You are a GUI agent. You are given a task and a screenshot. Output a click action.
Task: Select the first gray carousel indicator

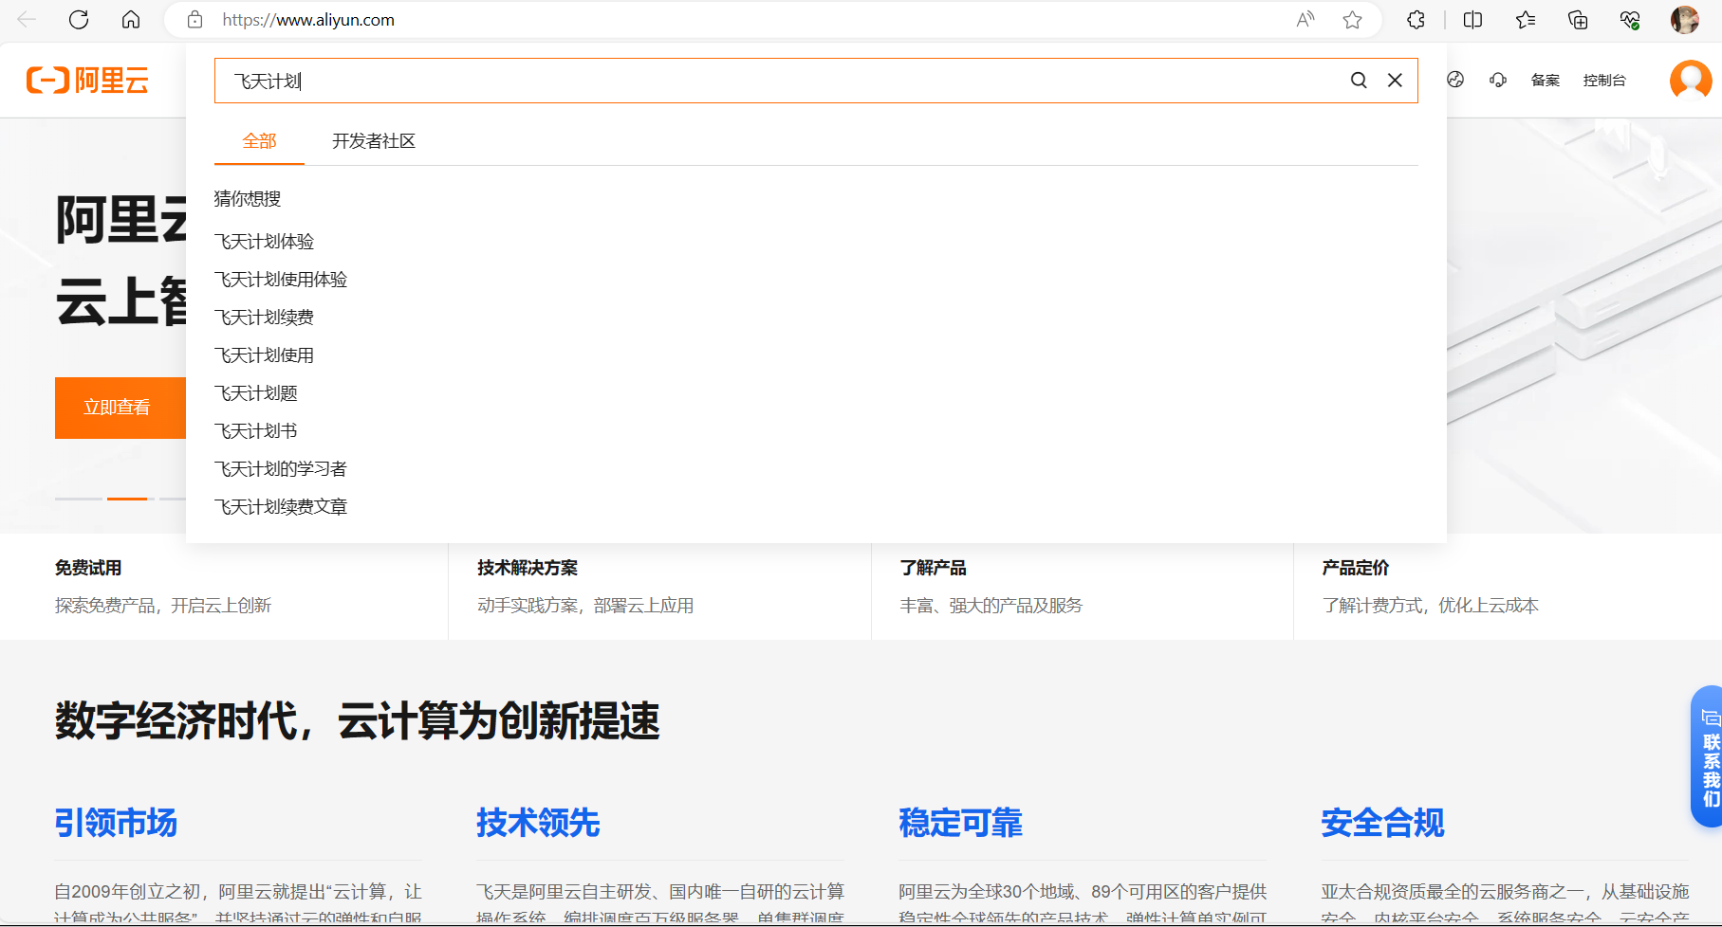pyautogui.click(x=78, y=499)
